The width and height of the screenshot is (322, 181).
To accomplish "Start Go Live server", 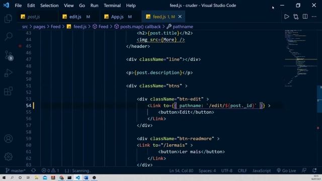I will click(286, 170).
